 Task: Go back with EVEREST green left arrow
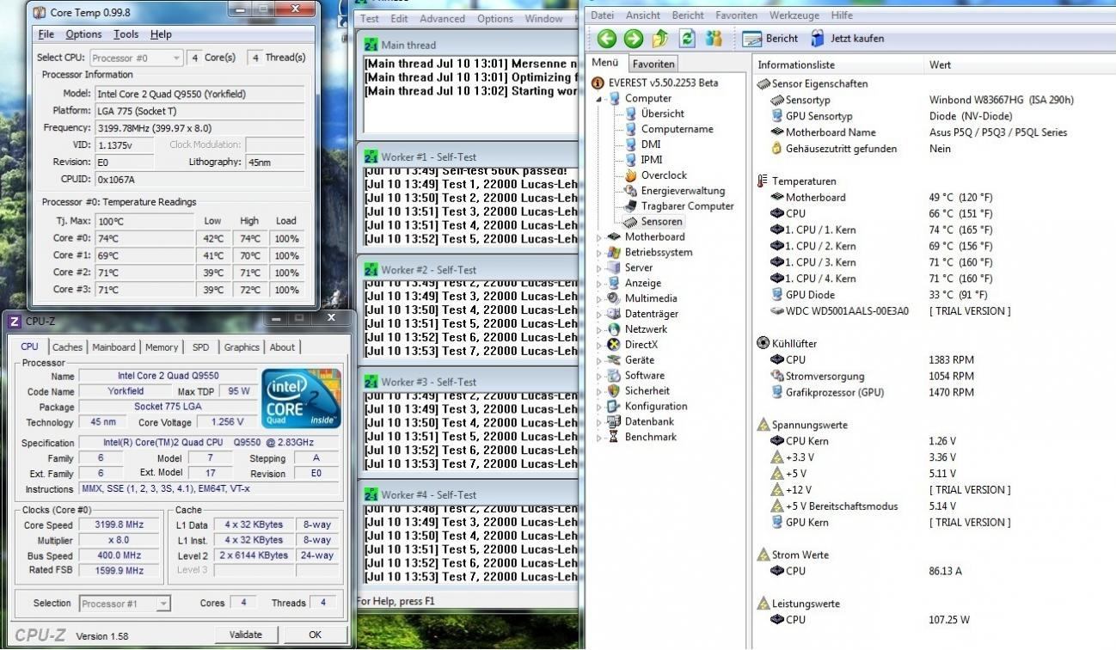coord(607,38)
